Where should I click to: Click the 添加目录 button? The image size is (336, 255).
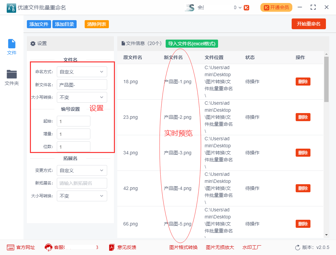pos(65,24)
